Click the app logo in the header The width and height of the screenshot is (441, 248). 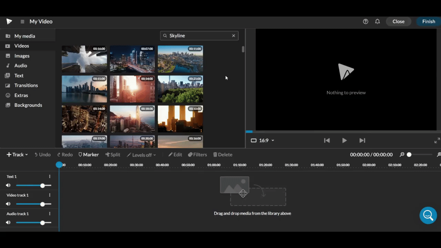[x=9, y=21]
